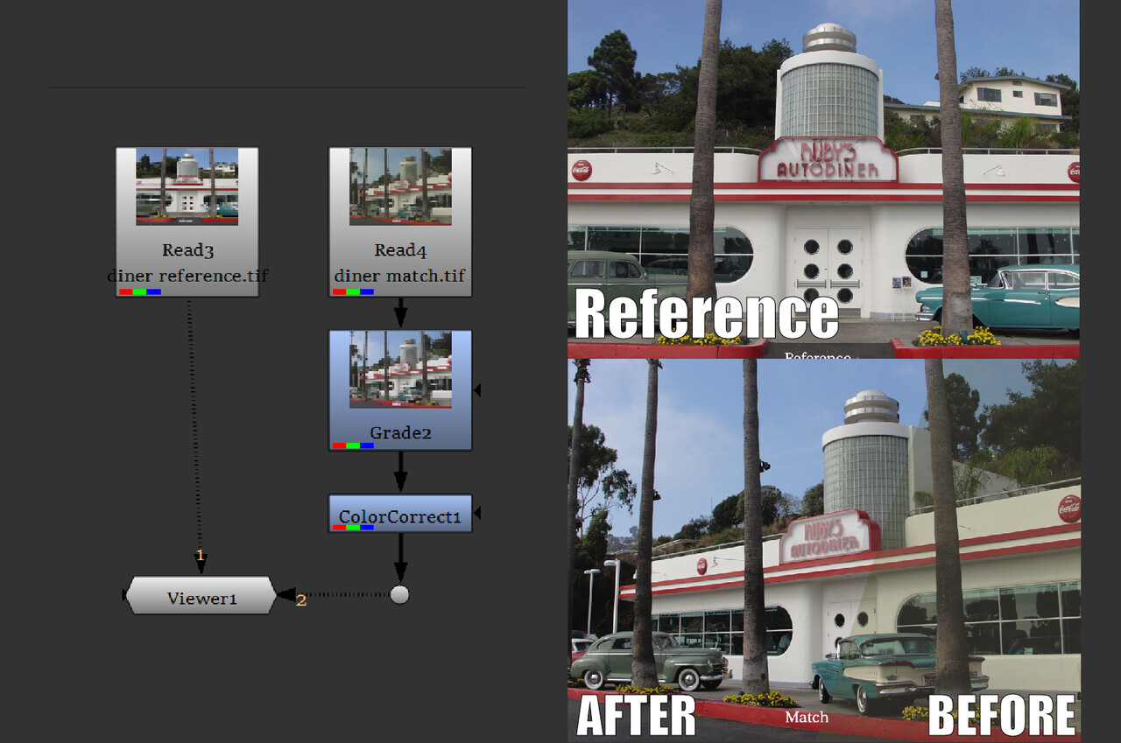Click the arrow connecting Grade2 to ColorCorrect1

pyautogui.click(x=400, y=473)
